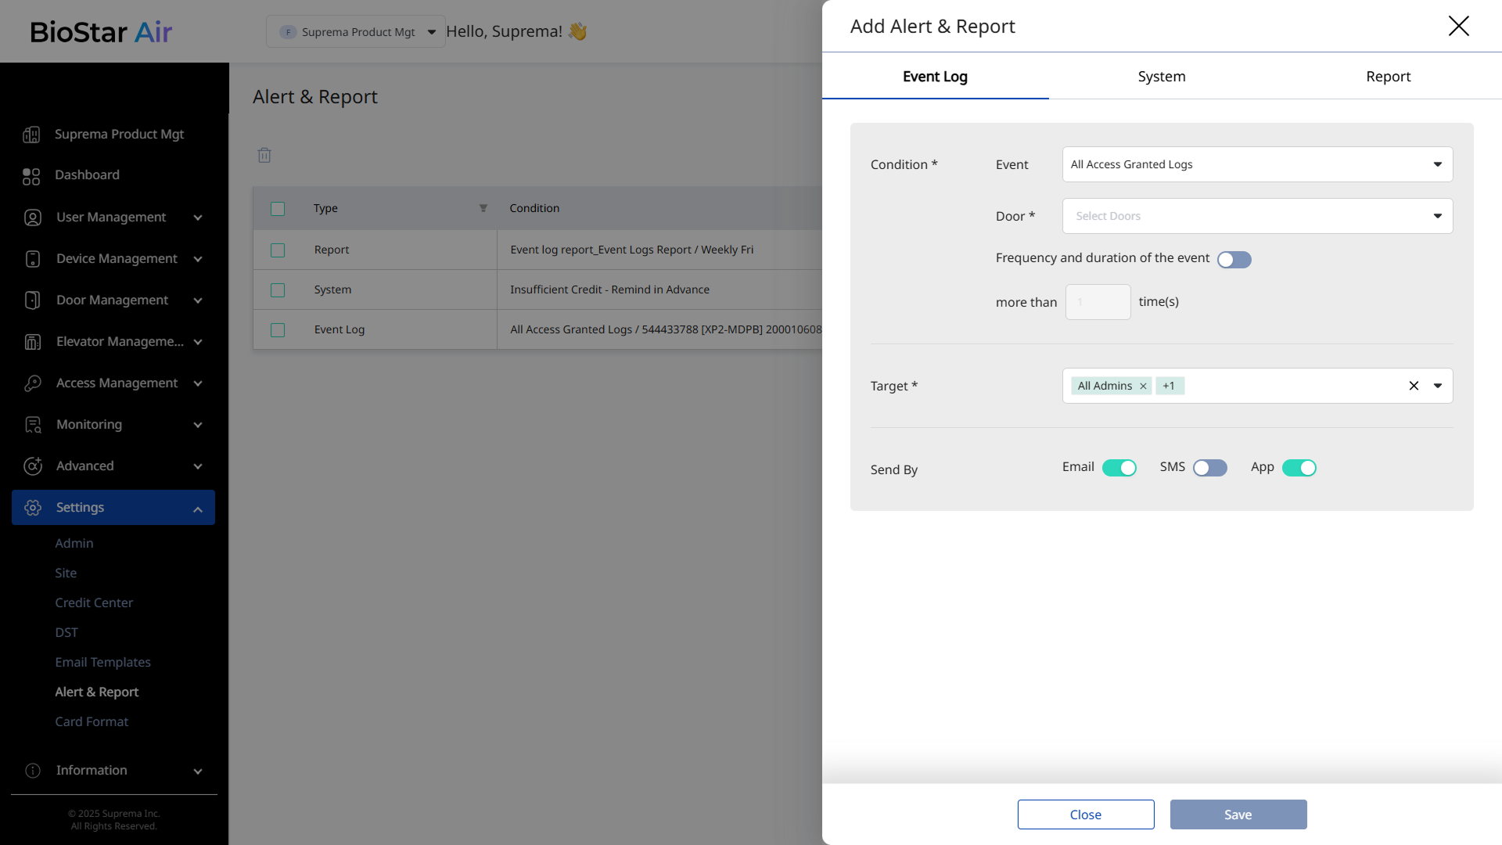The height and width of the screenshot is (845, 1502).
Task: Click the Monitoring sidebar icon
Action: coord(32,425)
